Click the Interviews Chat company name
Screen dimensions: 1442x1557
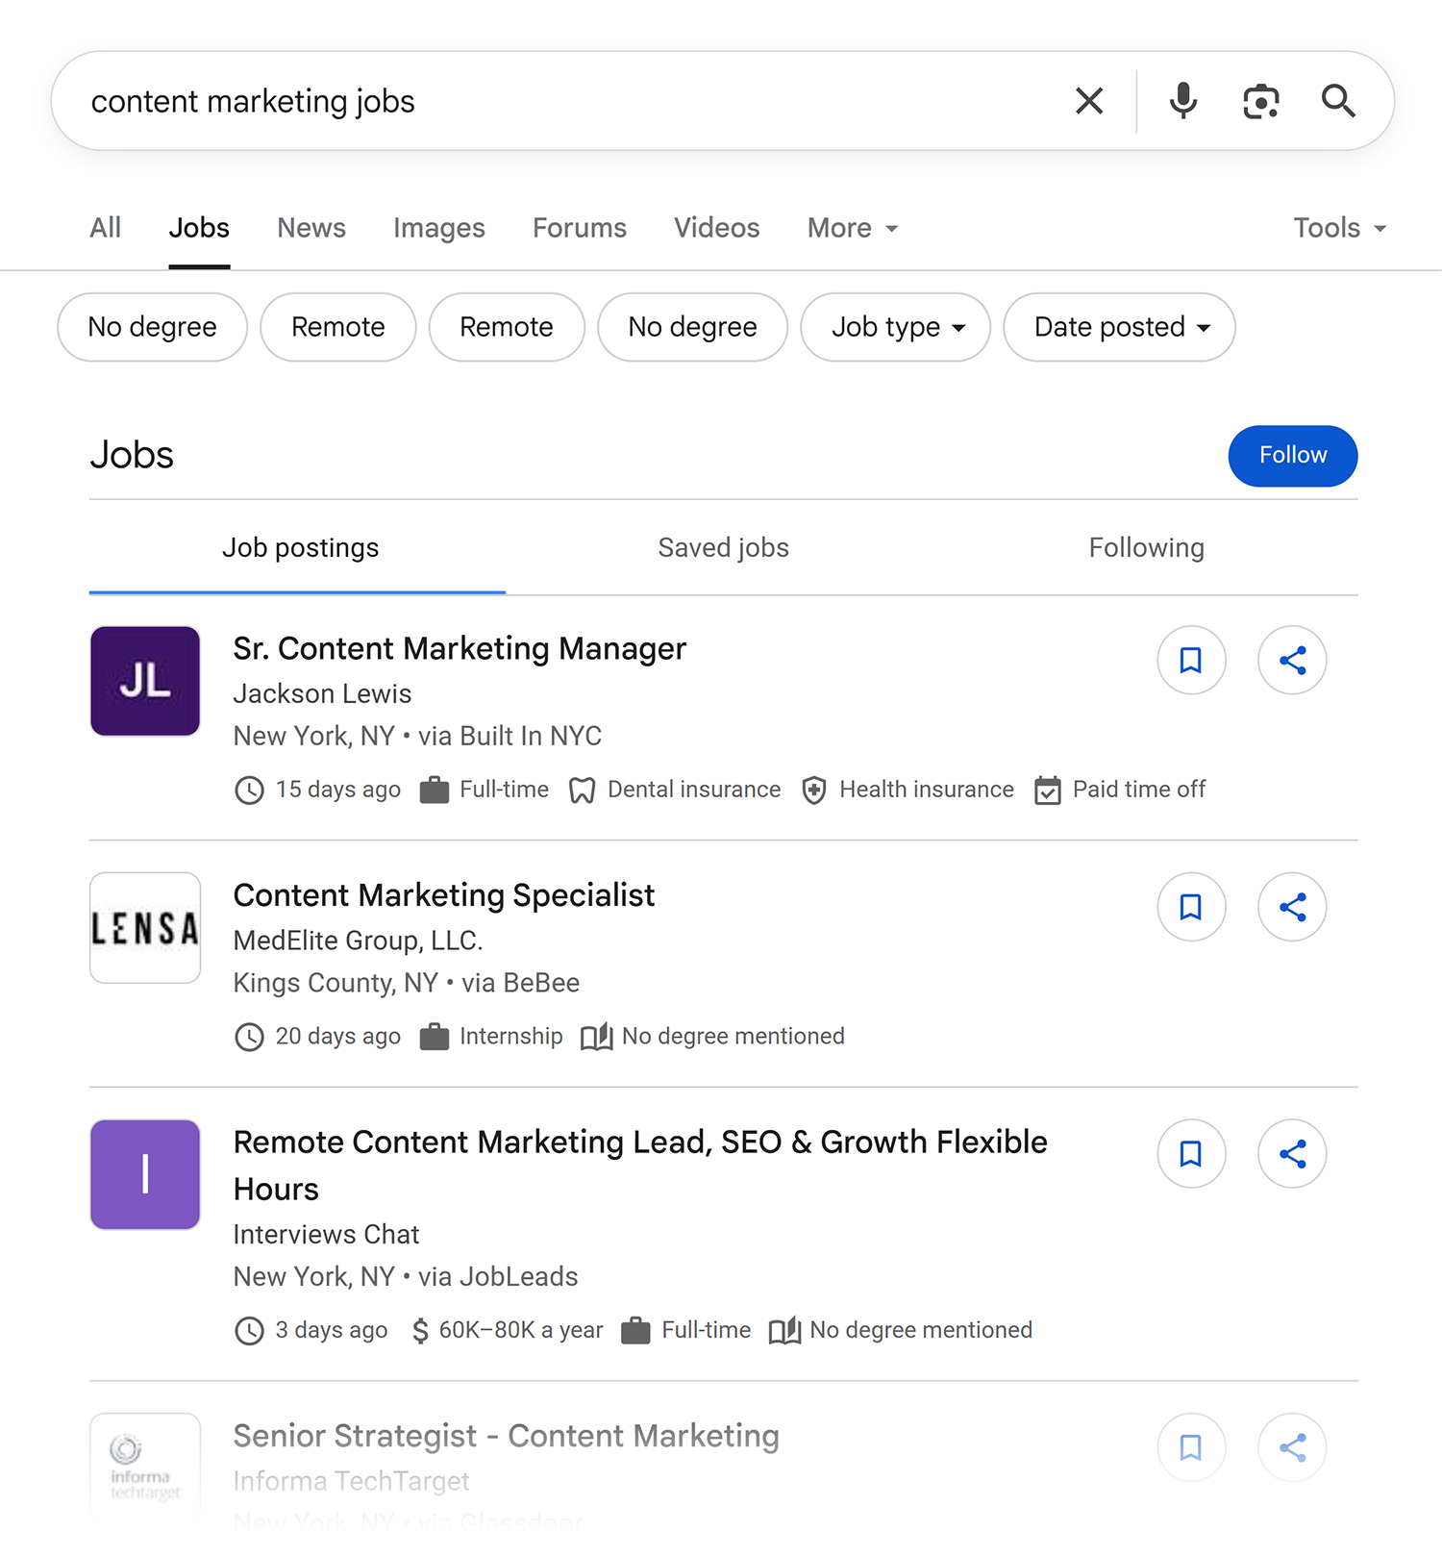pos(327,1235)
